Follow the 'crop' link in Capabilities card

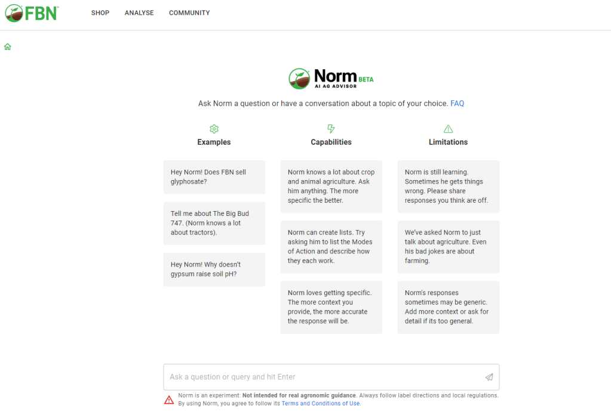[x=368, y=172]
